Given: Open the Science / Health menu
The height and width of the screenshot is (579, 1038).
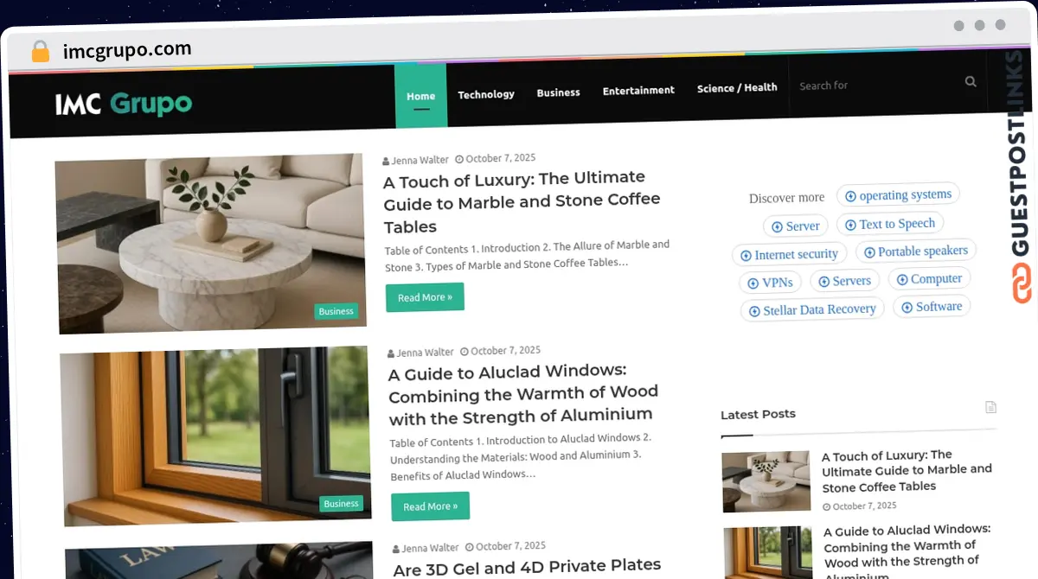Looking at the screenshot, I should pos(737,87).
